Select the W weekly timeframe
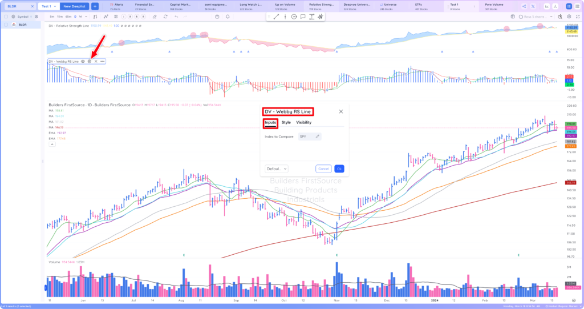 pos(80,17)
